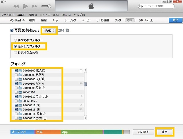Click the 20060813 海 folder icon

(20, 109)
